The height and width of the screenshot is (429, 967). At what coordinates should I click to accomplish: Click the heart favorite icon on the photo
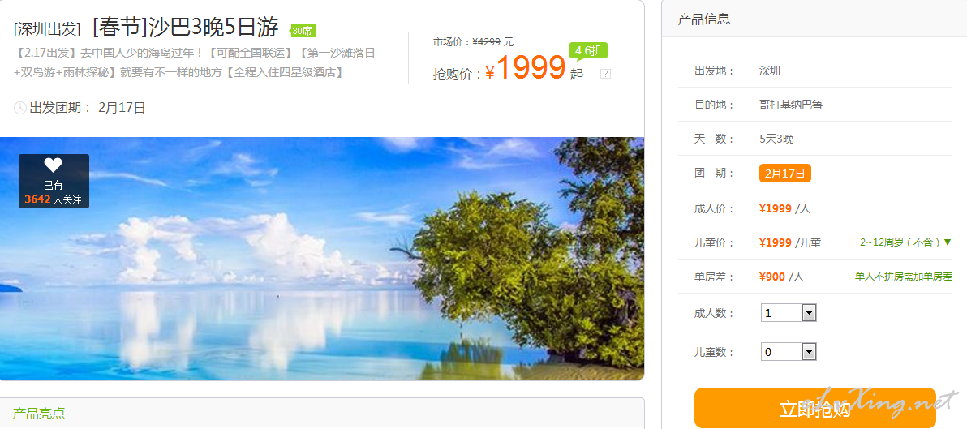coord(53,165)
